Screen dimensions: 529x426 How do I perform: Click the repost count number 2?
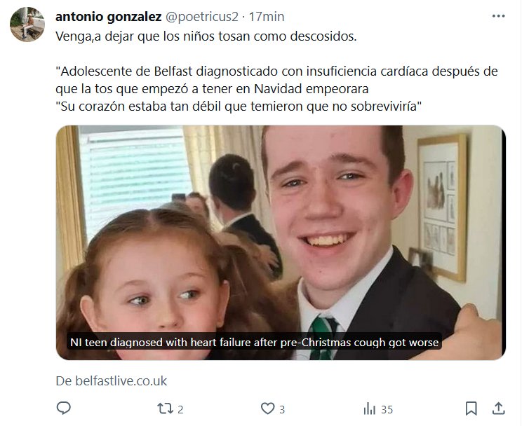(x=180, y=409)
